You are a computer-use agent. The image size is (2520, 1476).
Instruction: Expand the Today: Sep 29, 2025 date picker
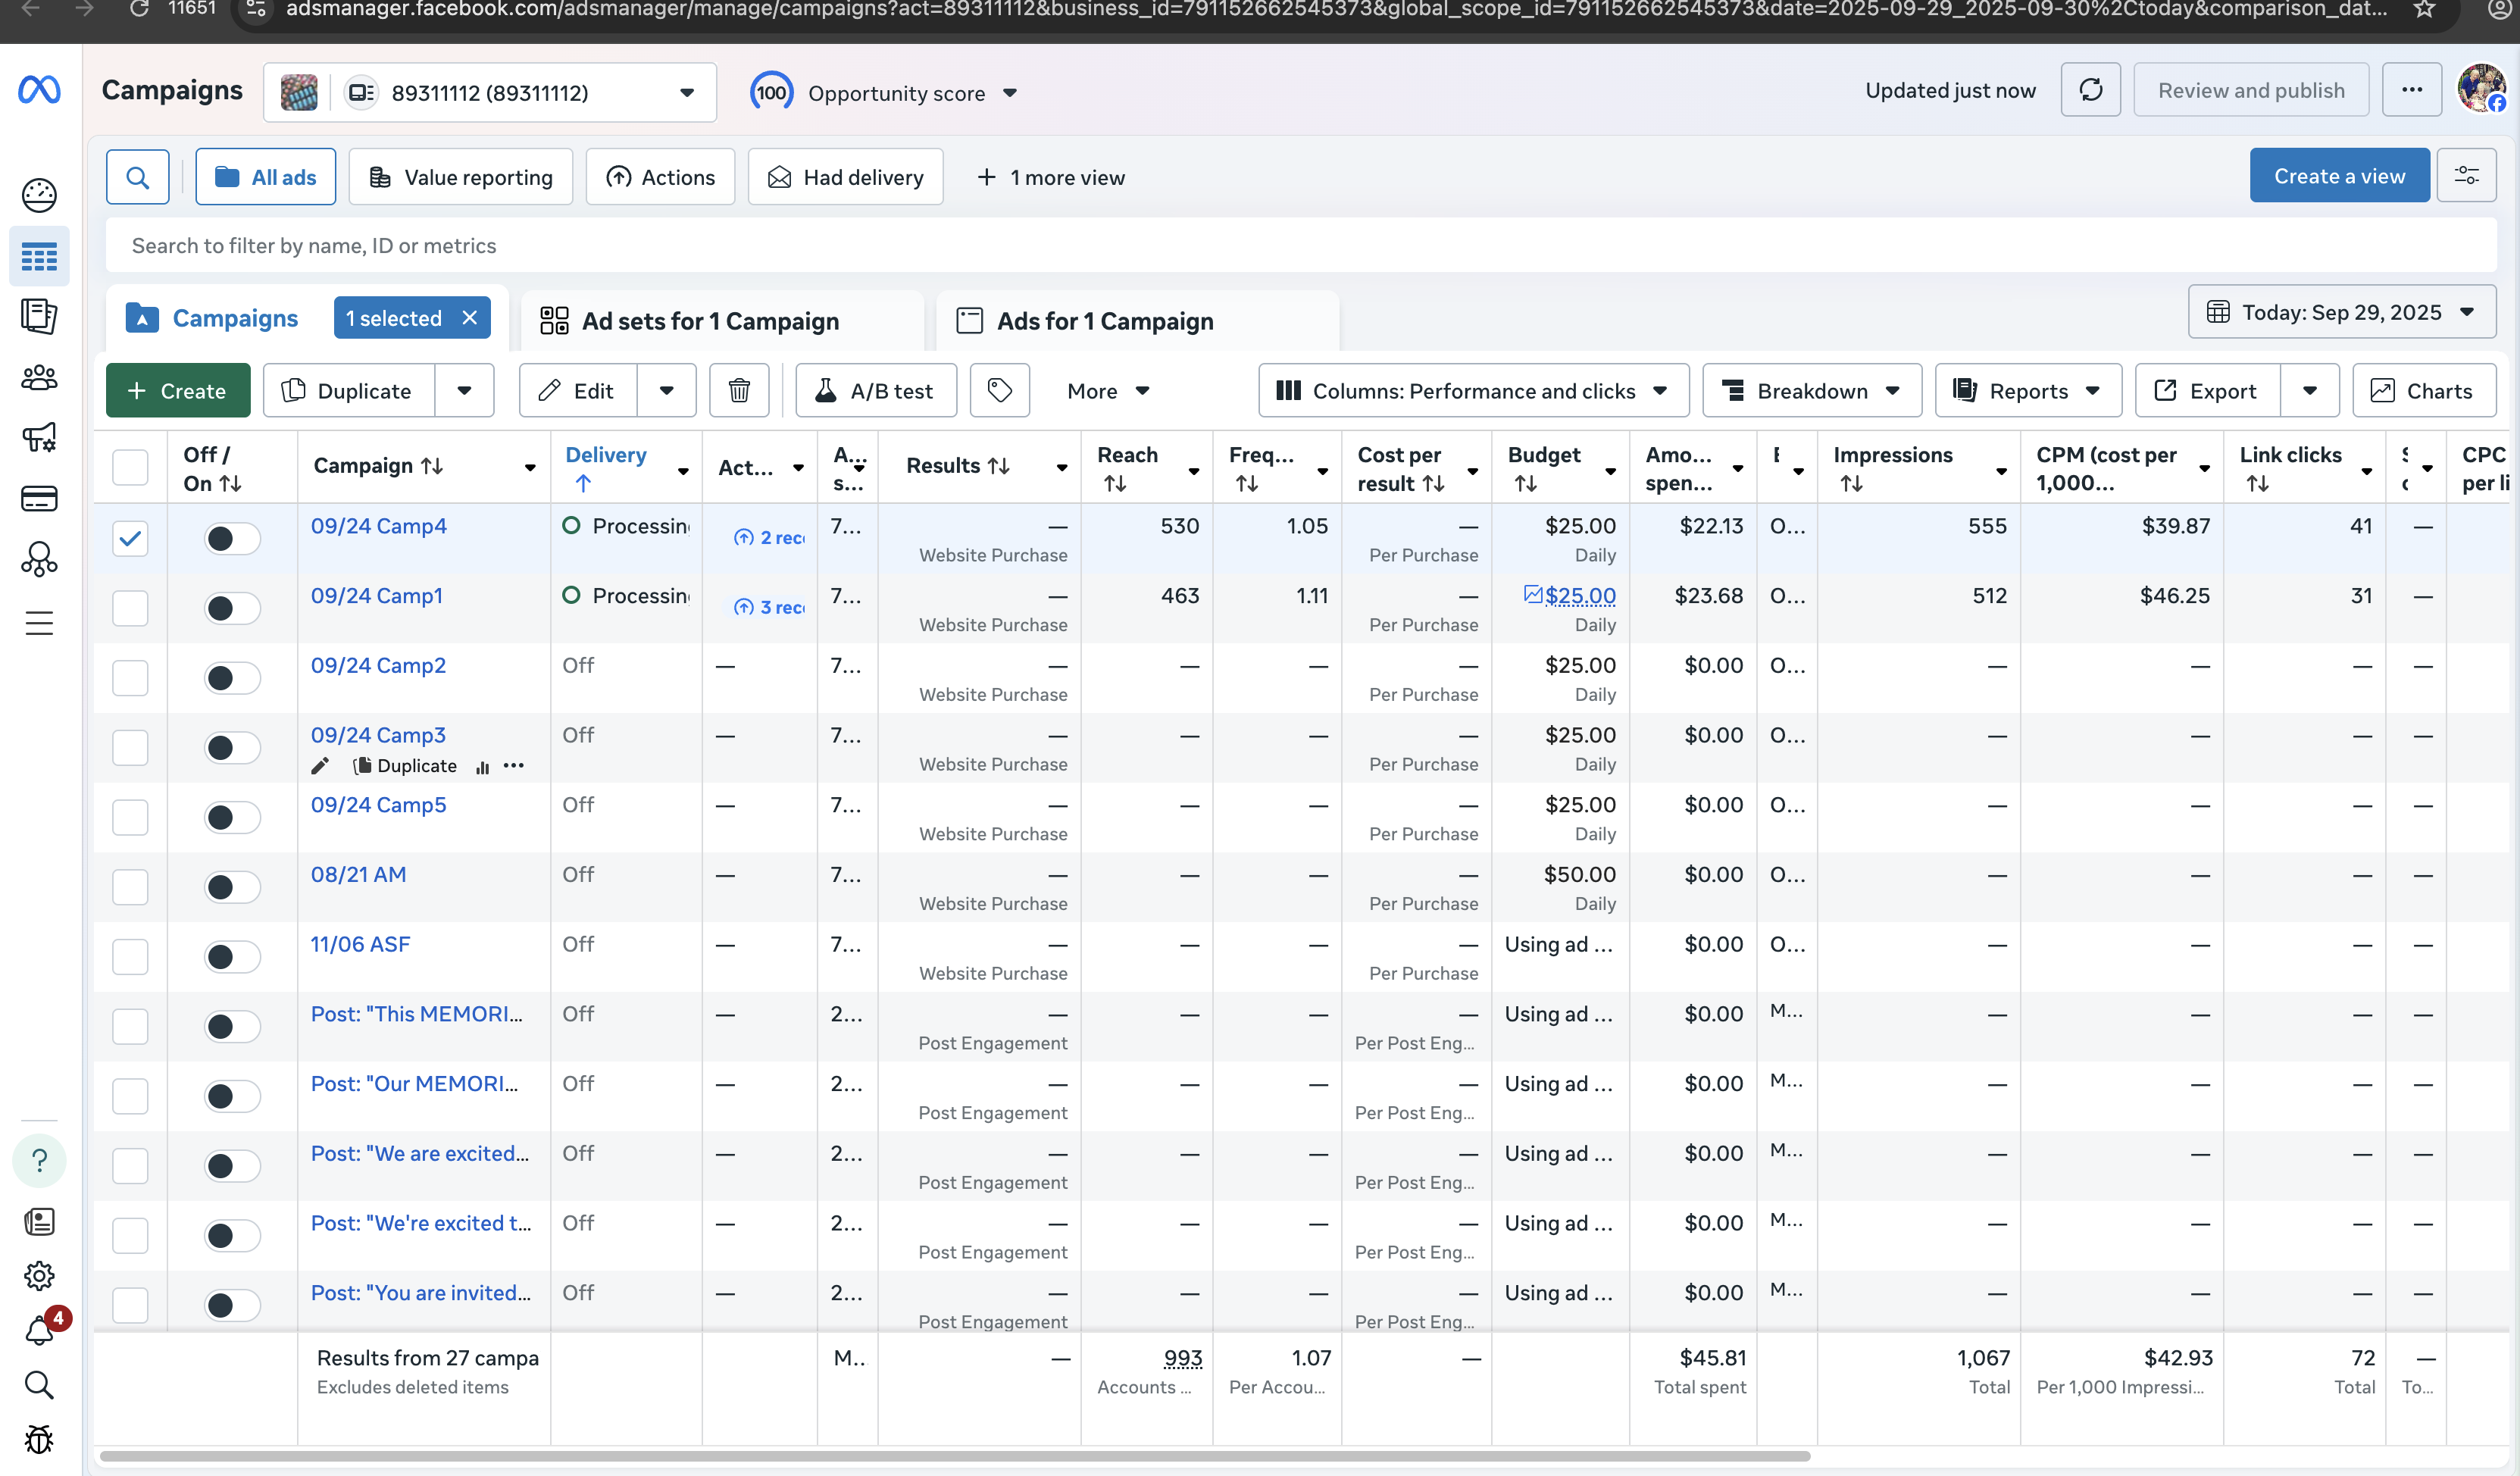2341,312
